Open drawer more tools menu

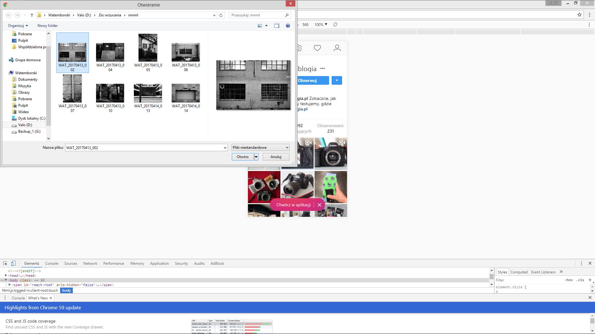[5, 298]
